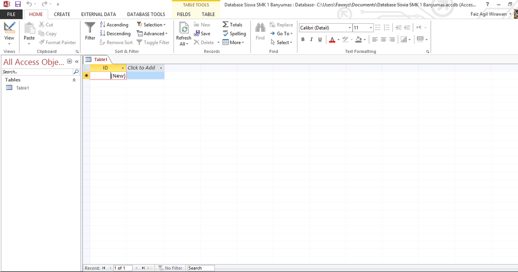The image size is (518, 272).
Task: Click the navigation pane Search box
Action: [x=38, y=72]
